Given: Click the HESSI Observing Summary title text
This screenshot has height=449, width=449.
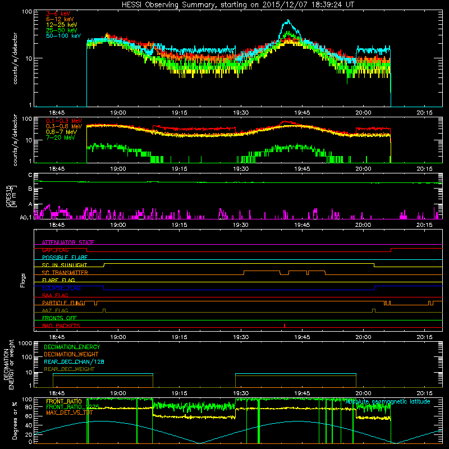Looking at the screenshot, I should 237,5.
